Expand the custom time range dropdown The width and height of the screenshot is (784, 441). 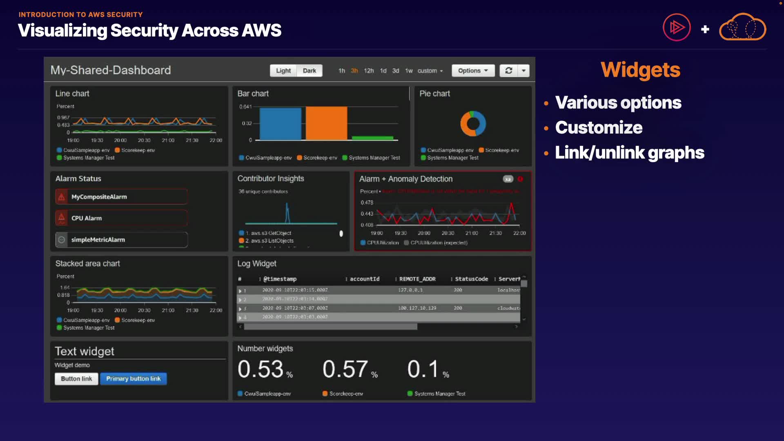pos(430,71)
